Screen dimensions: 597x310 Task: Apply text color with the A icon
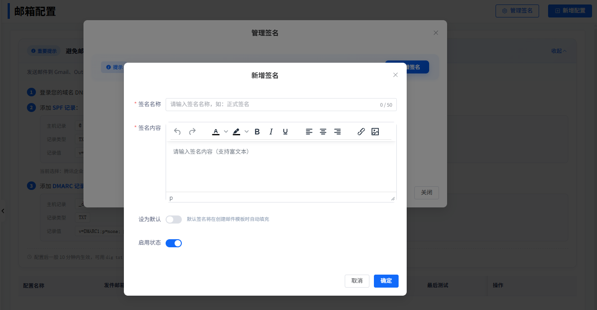[216, 132]
